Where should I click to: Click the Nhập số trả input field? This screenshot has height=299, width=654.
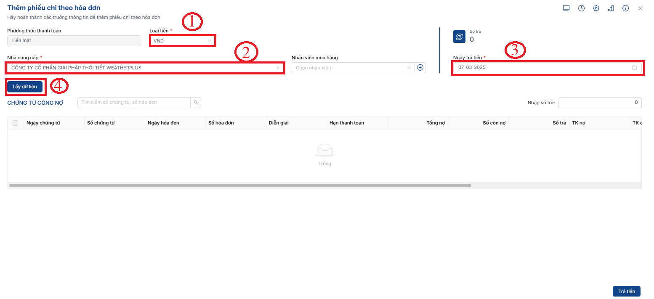[x=599, y=102]
